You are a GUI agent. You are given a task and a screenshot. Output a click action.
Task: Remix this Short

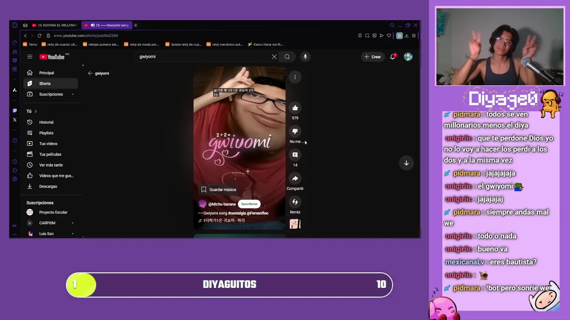click(x=295, y=202)
